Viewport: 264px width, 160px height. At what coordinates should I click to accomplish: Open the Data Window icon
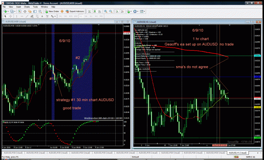25,11
